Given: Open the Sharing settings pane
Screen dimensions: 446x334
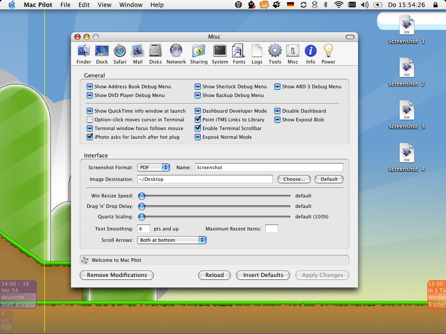Looking at the screenshot, I should click(199, 54).
